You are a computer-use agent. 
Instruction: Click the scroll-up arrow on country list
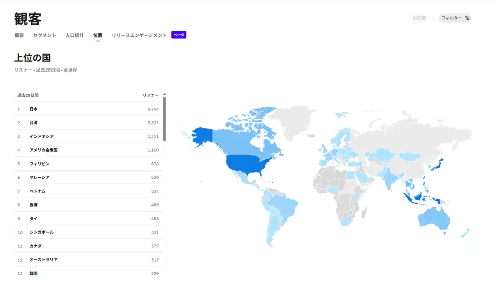tap(164, 94)
